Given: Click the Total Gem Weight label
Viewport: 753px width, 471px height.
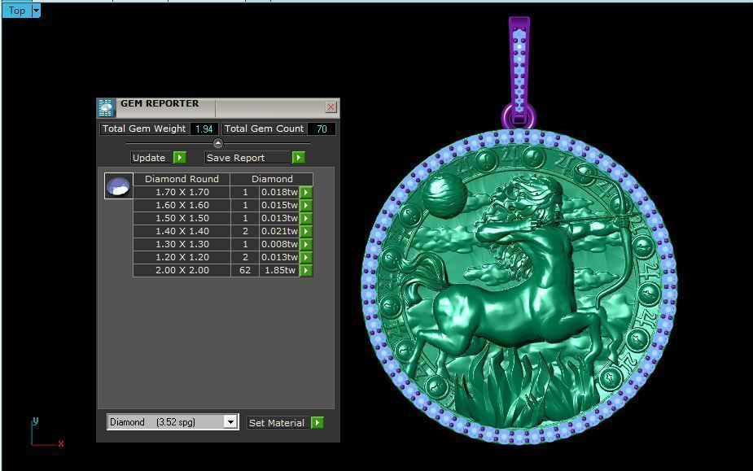Looking at the screenshot, I should click(x=144, y=129).
